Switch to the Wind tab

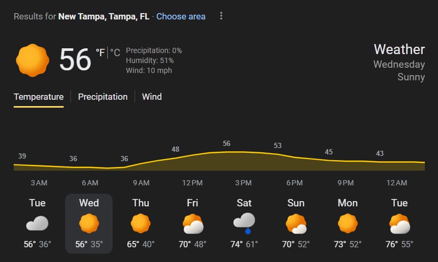(x=151, y=97)
